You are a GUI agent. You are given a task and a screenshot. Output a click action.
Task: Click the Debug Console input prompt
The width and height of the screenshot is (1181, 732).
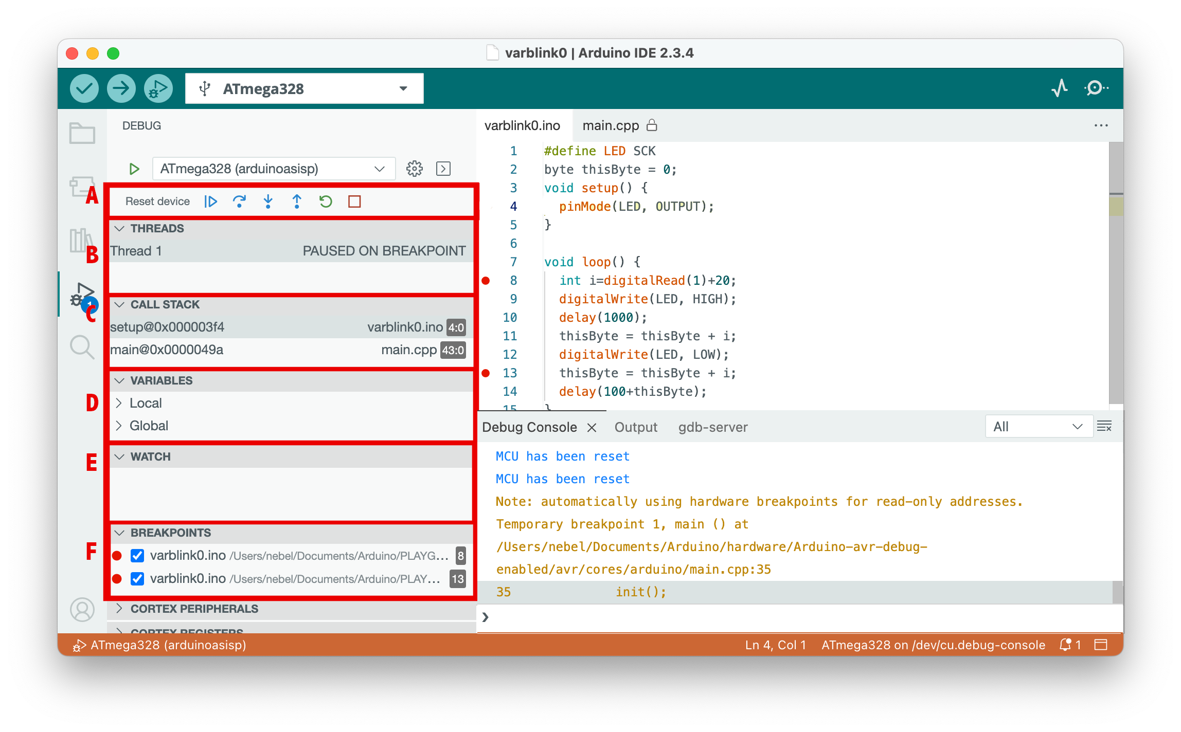click(x=566, y=617)
